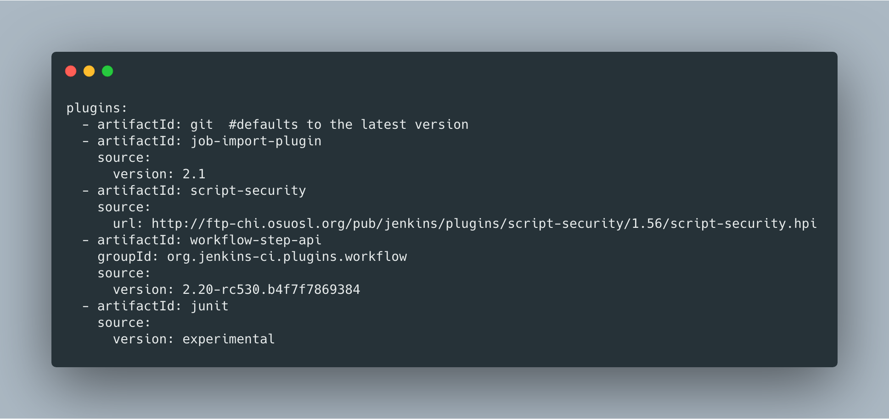Click the 2.20-rc530.b4f7f7869384 version string

point(271,290)
